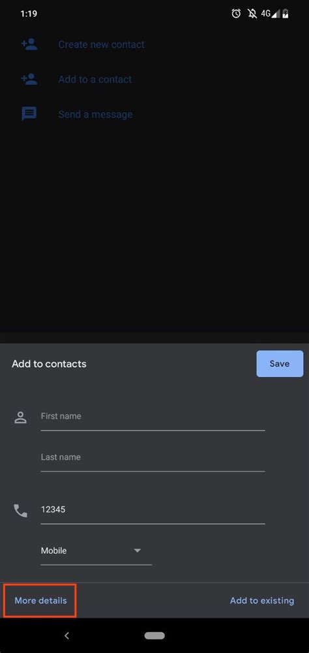
Task: Click the dropdown arrow next to Mobile
Action: 138,551
